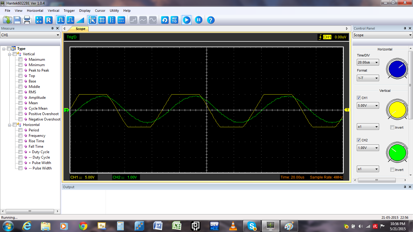Viewport: 413px width, 232px height.
Task: Click the yellow T trigger level marker
Action: 347,110
